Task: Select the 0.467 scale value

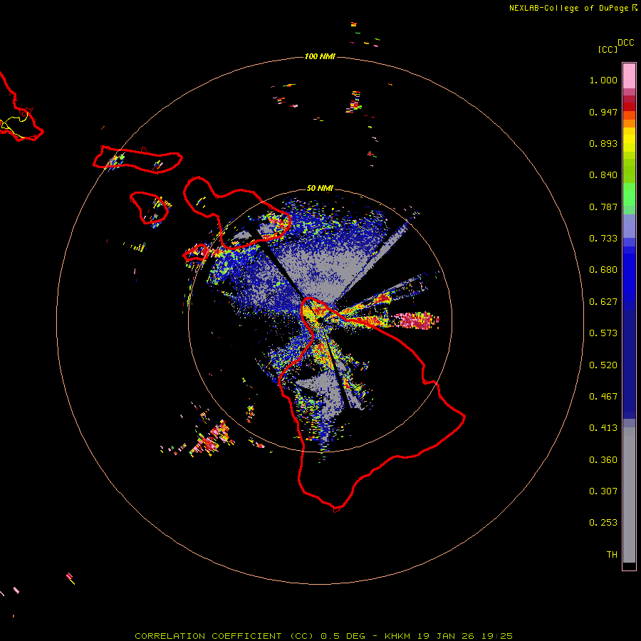Action: [603, 397]
